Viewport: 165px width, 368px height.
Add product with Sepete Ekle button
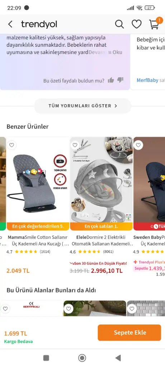tap(129, 332)
